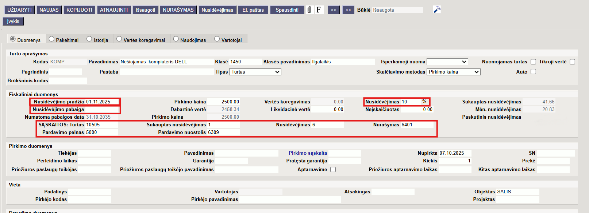
Task: Expand the Skaičiavimo metodas dropdown
Action: [453, 72]
